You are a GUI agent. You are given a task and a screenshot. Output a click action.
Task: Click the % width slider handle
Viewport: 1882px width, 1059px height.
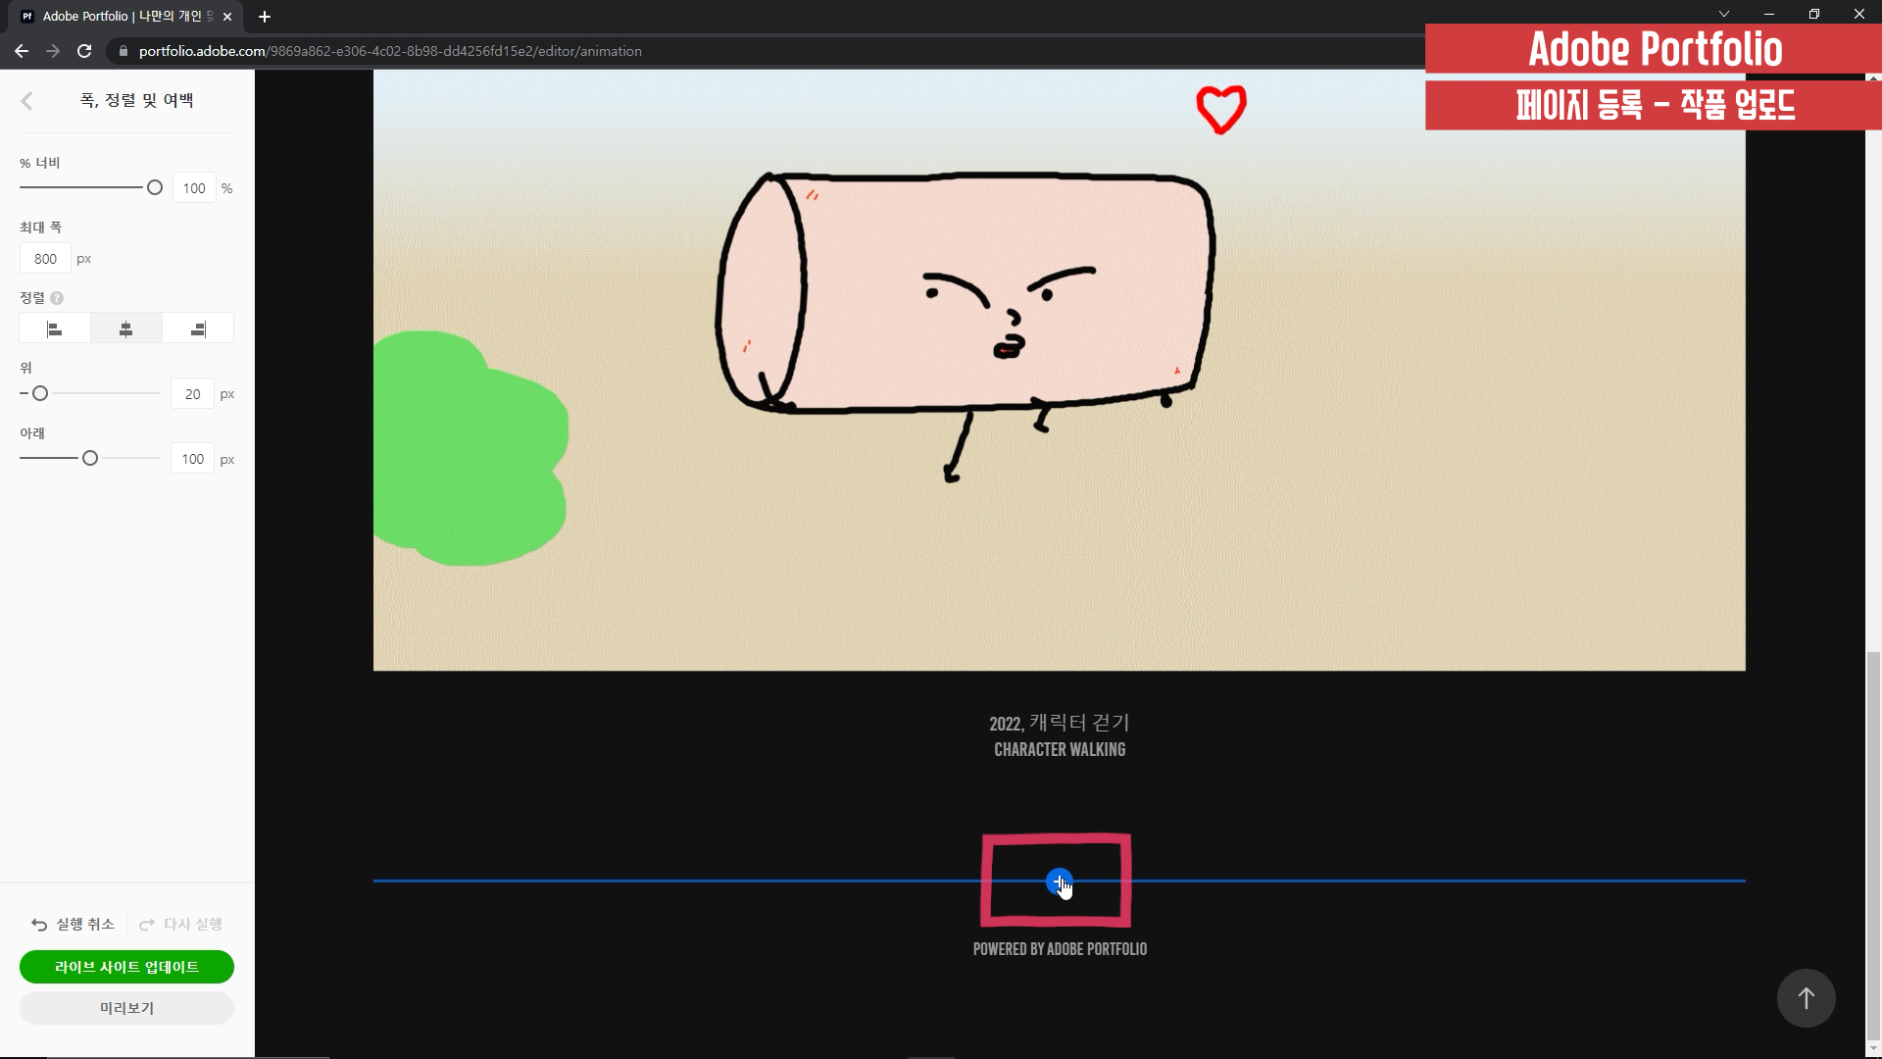coord(155,188)
